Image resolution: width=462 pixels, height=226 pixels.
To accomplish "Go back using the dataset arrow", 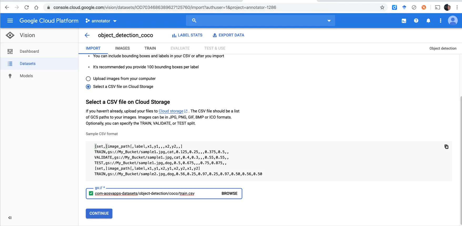I will 87,35.
